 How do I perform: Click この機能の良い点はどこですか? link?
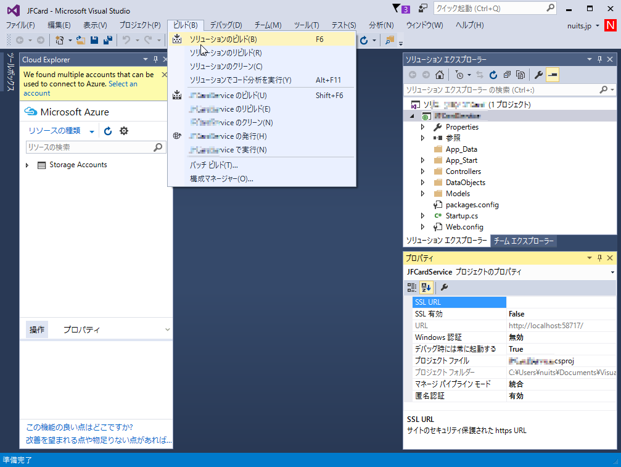click(x=80, y=428)
